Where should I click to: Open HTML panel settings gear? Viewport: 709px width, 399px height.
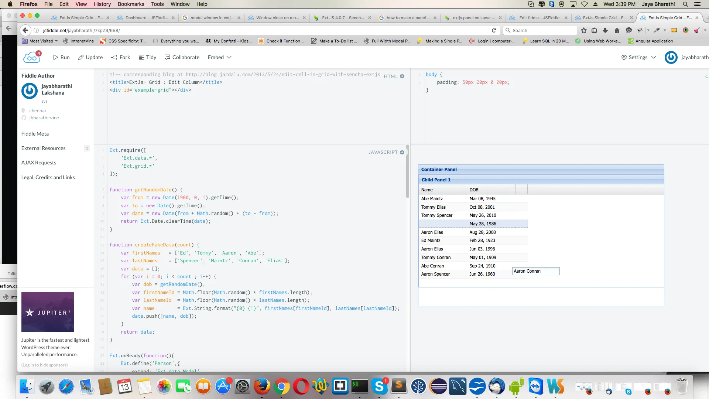[402, 76]
